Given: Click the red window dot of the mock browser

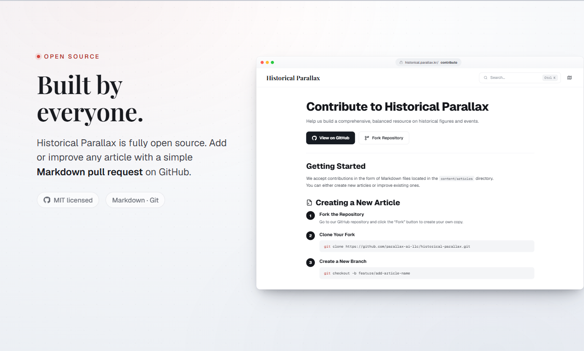Looking at the screenshot, I should click(262, 62).
